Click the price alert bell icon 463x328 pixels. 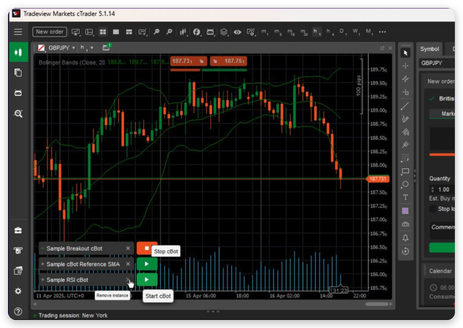click(405, 238)
